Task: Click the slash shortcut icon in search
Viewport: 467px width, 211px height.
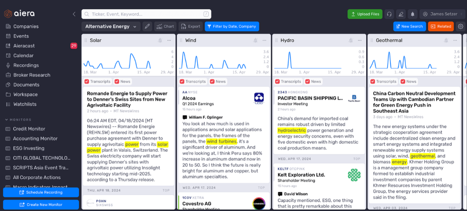Action: 206,14
